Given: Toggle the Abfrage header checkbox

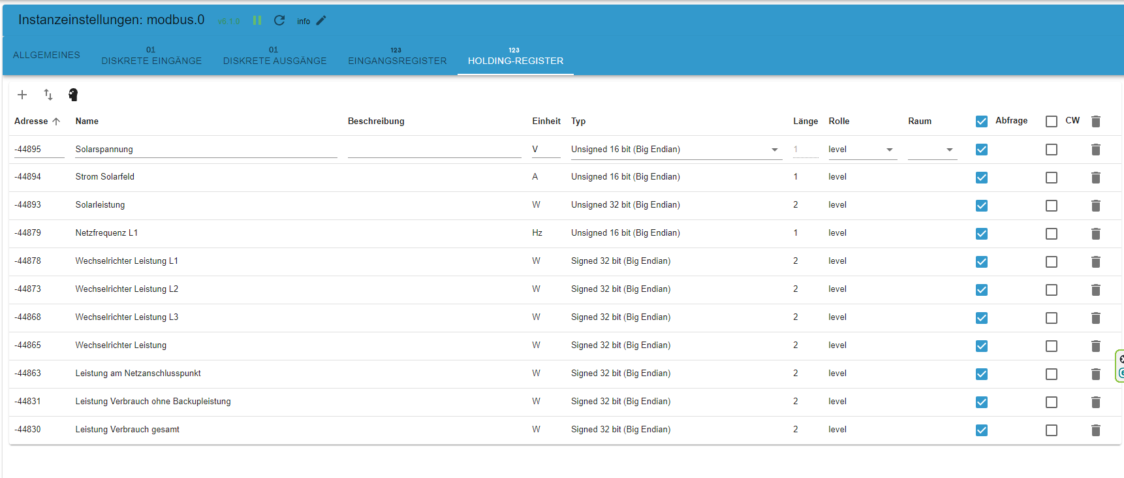Looking at the screenshot, I should pos(982,121).
